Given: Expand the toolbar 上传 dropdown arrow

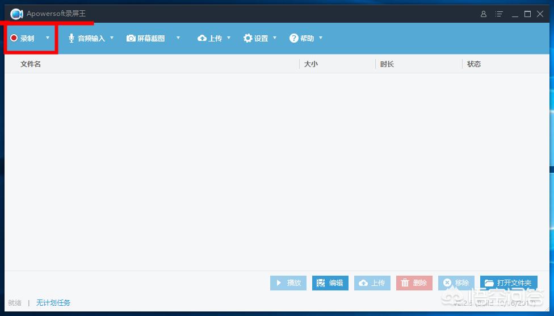Looking at the screenshot, I should pyautogui.click(x=229, y=38).
